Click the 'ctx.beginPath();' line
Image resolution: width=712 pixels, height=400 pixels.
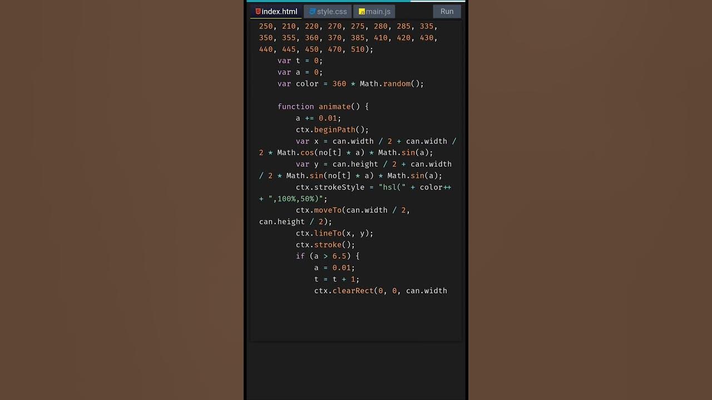point(332,129)
